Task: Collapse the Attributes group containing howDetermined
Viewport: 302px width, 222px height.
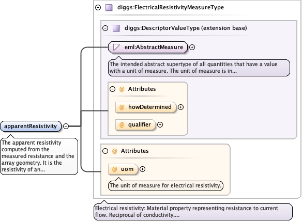Action: coord(113,89)
